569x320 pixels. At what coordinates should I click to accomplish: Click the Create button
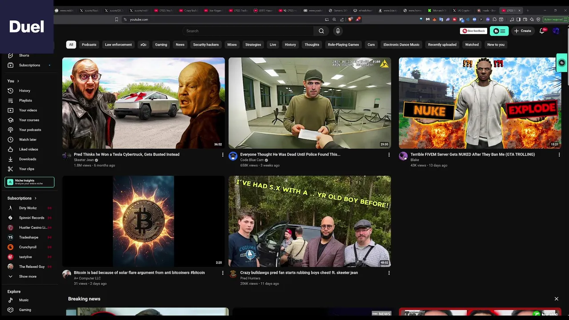point(523,31)
